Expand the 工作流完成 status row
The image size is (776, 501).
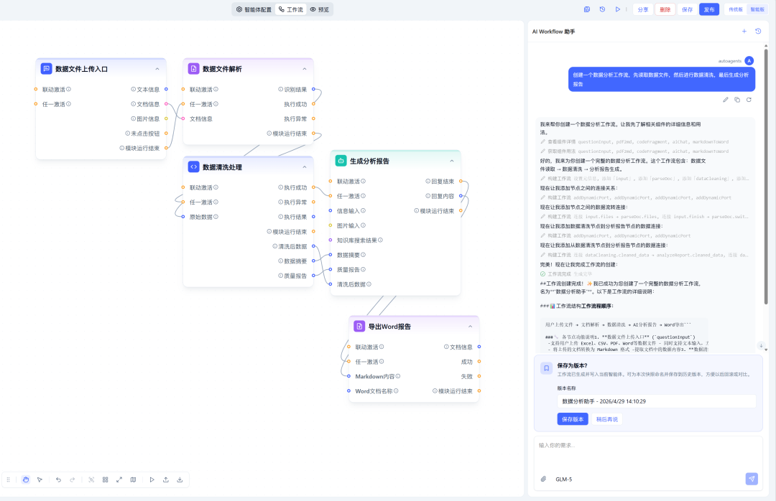pos(566,274)
